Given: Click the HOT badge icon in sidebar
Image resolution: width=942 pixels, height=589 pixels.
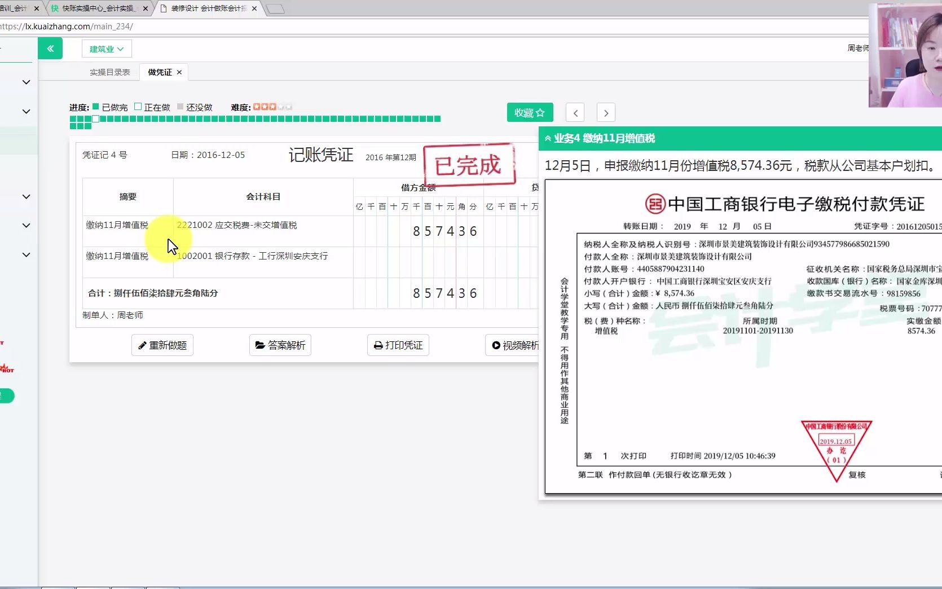Looking at the screenshot, I should click(7, 368).
